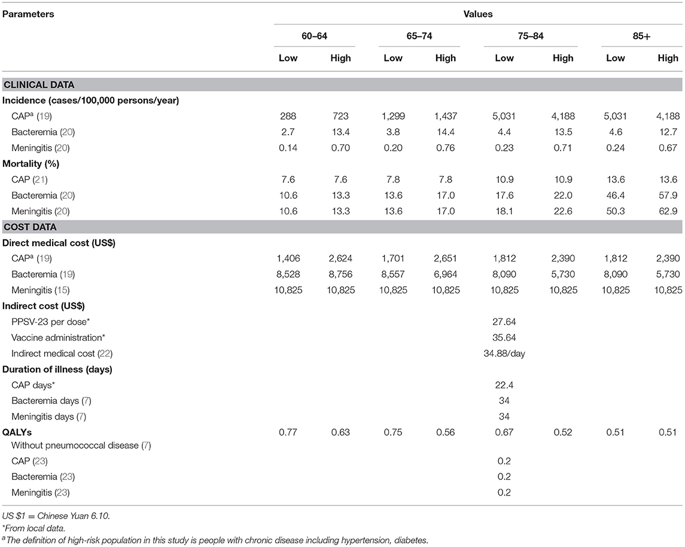This screenshot has width=685, height=547.
Task: Click the 'CLINICAL DATA' section heading
Action: tap(39, 85)
